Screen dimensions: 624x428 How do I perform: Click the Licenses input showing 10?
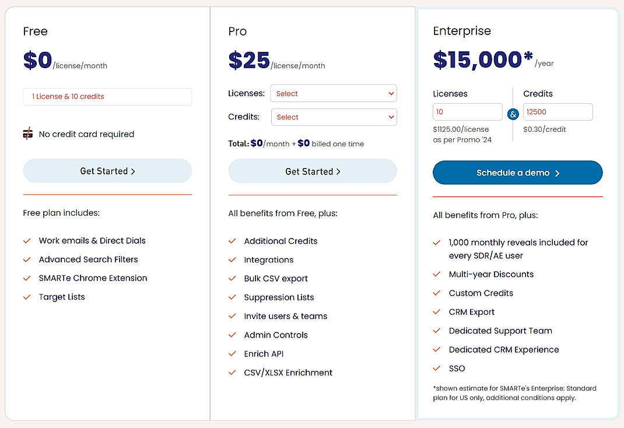[x=467, y=111]
